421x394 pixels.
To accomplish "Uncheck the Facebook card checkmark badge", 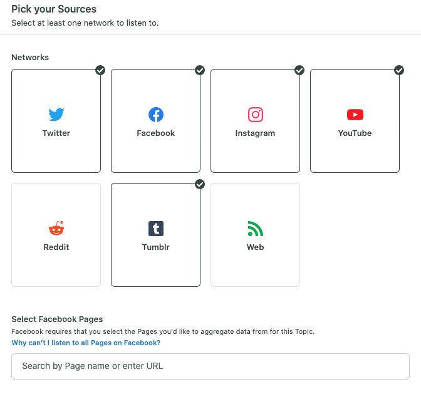I will click(200, 70).
